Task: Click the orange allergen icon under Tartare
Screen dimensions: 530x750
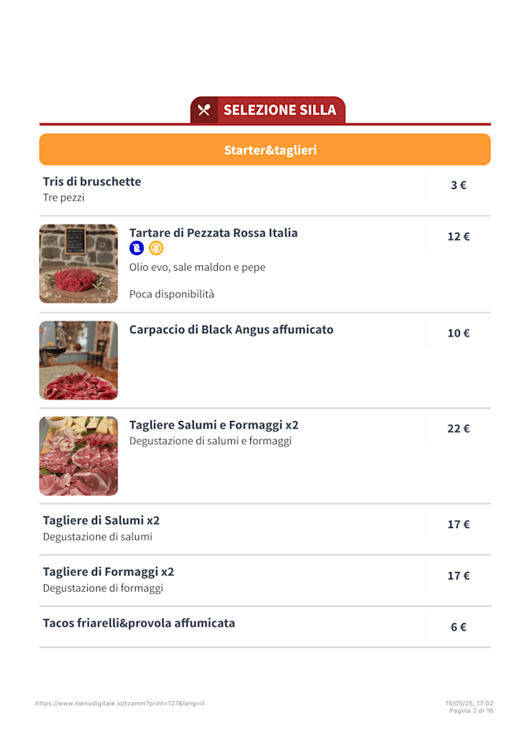Action: coord(157,248)
